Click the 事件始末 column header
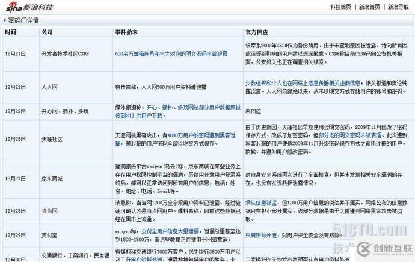The height and width of the screenshot is (262, 415). coord(126,32)
